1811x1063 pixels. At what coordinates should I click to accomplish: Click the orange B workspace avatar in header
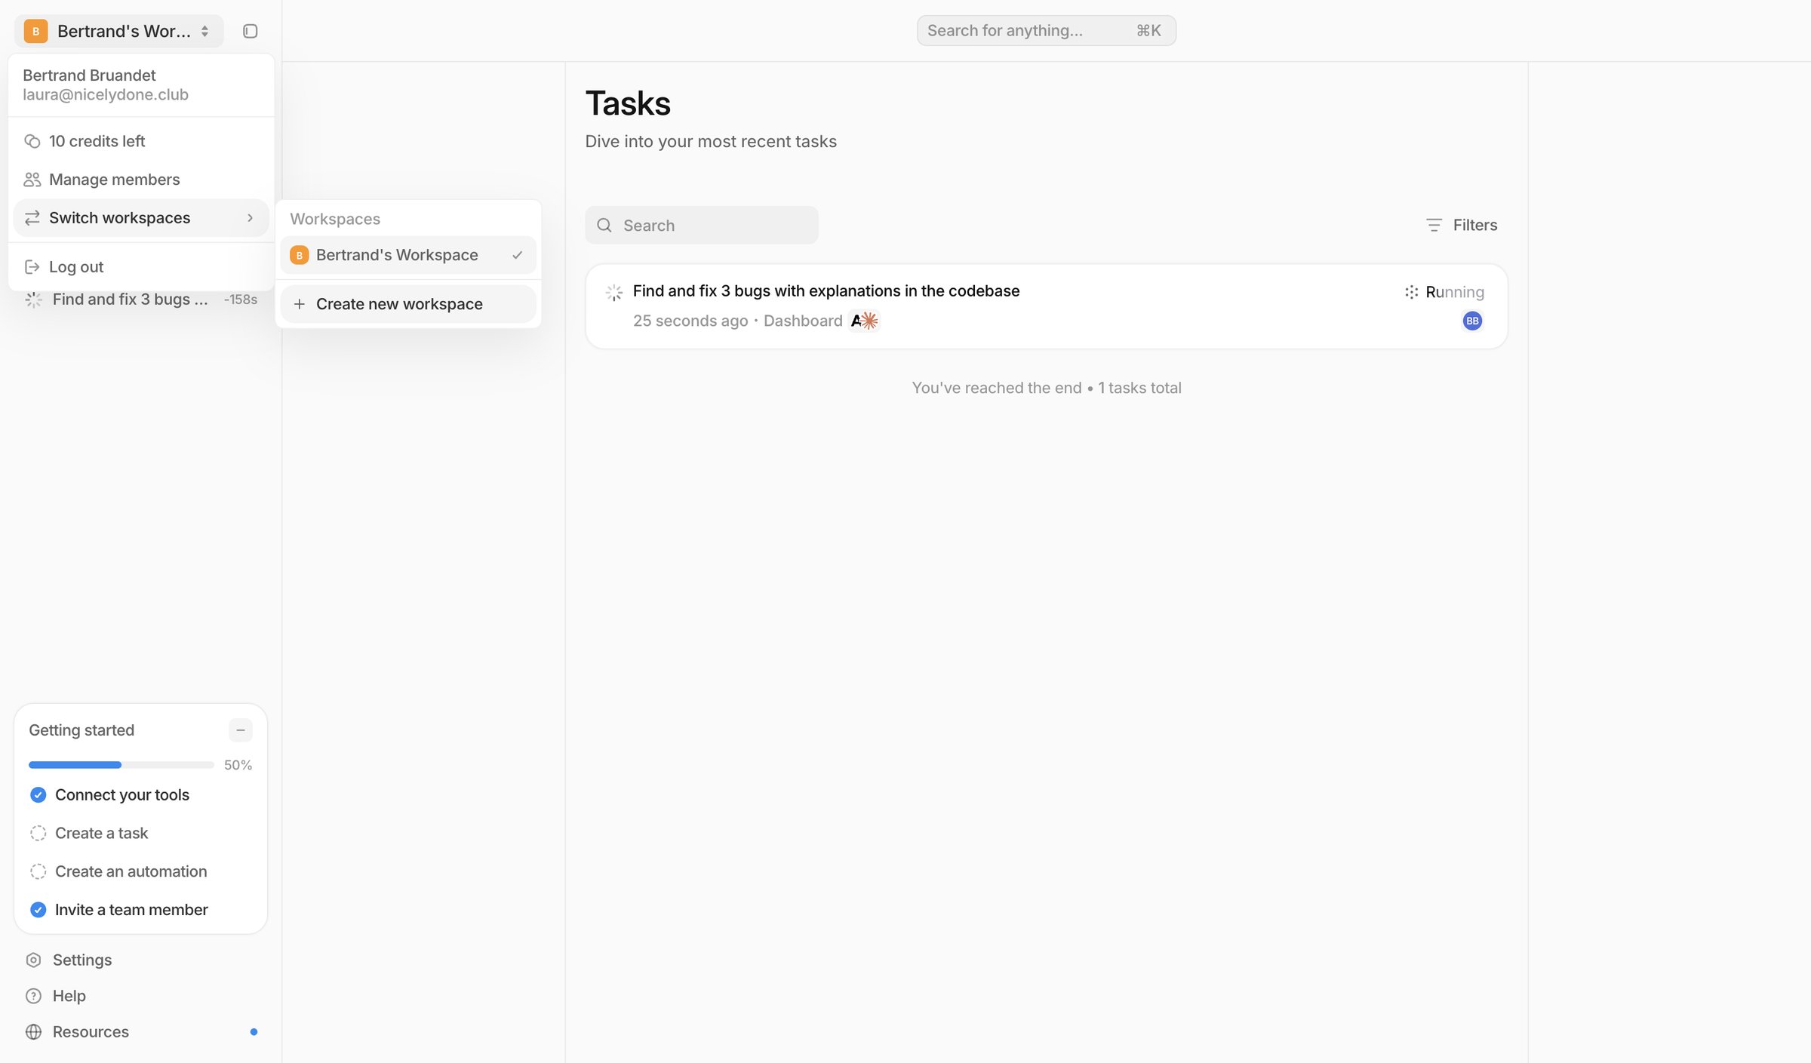(35, 31)
